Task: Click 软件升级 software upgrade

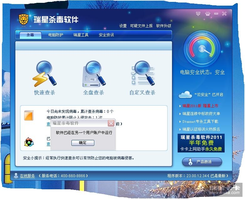Action: (164, 26)
